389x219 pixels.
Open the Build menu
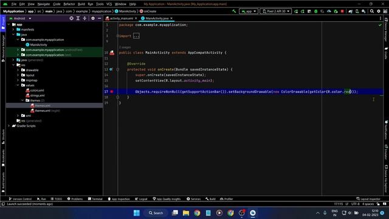click(81, 4)
